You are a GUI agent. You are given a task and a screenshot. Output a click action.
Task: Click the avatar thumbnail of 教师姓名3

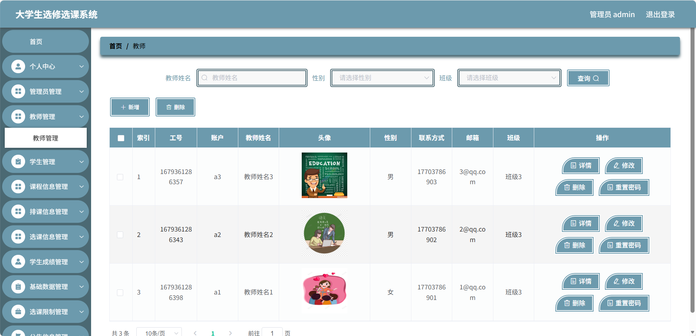click(x=324, y=175)
